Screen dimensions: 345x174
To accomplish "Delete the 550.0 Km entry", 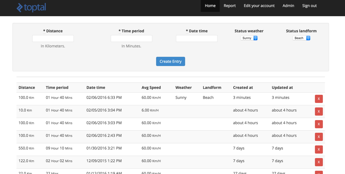I will [x=319, y=149].
